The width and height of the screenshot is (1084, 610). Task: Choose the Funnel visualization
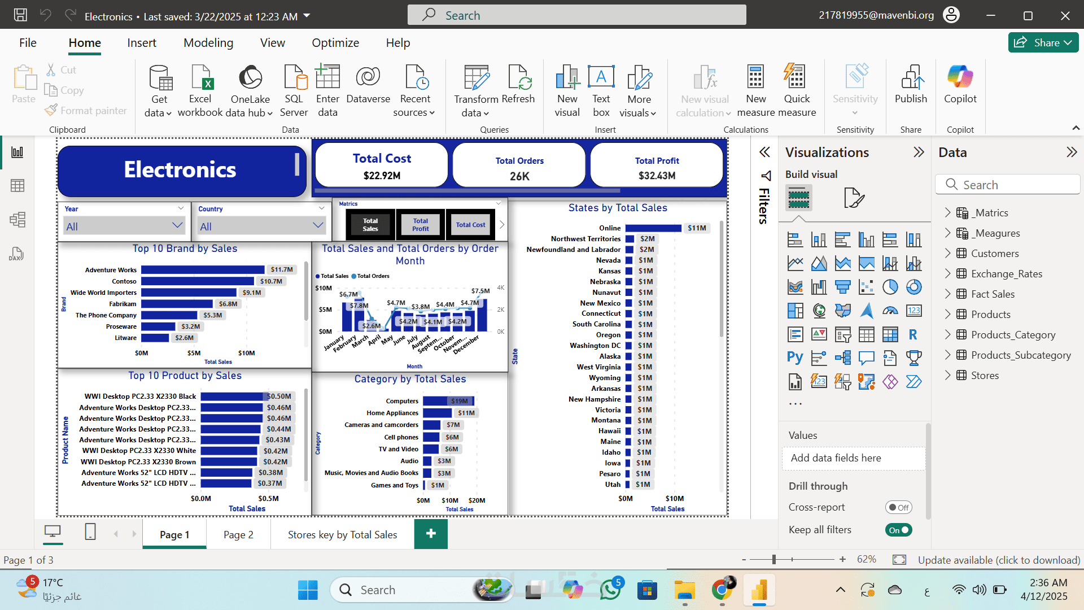tap(842, 287)
